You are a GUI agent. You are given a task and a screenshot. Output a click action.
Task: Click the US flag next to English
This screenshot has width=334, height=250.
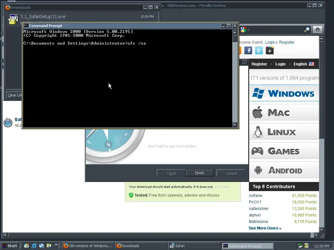311,64
